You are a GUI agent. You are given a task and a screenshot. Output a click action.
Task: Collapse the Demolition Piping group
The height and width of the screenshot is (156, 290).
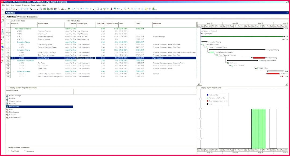click(13, 42)
